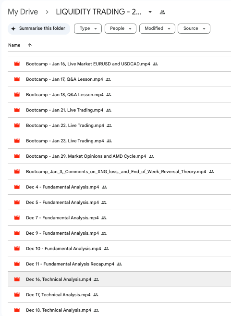The image size is (231, 316).
Task: Click shared icon beside Bootcamp - Jan 29 Market Opinions file
Action: click(151, 156)
